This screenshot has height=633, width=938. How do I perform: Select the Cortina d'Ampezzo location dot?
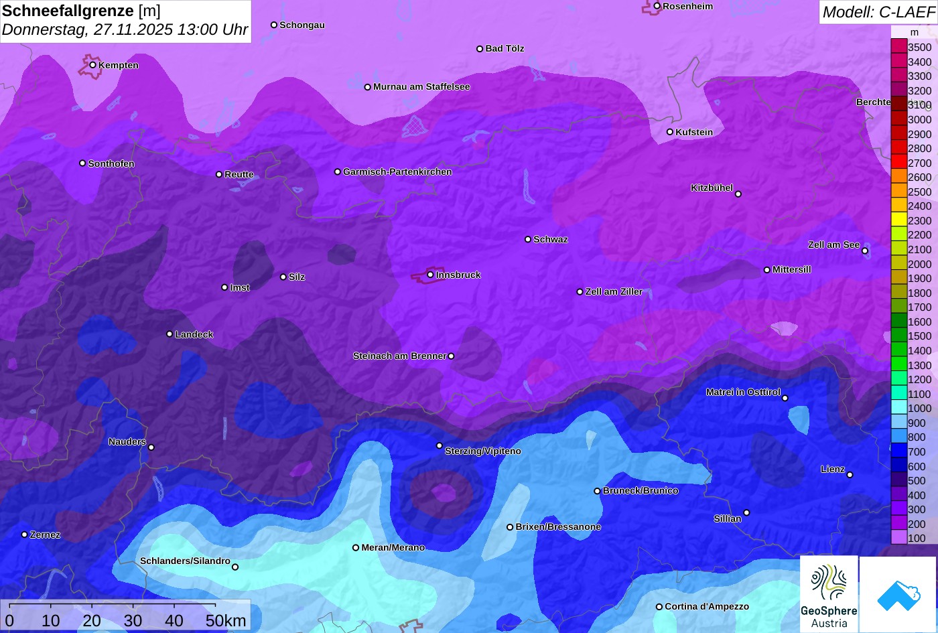click(659, 607)
